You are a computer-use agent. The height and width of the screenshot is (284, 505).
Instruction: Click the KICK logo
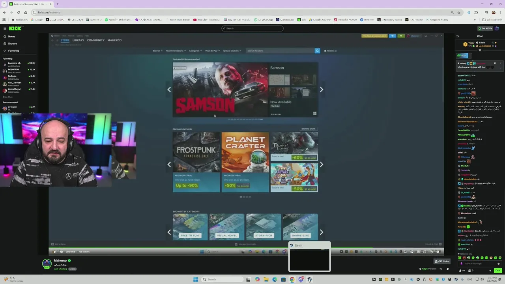coord(15,28)
